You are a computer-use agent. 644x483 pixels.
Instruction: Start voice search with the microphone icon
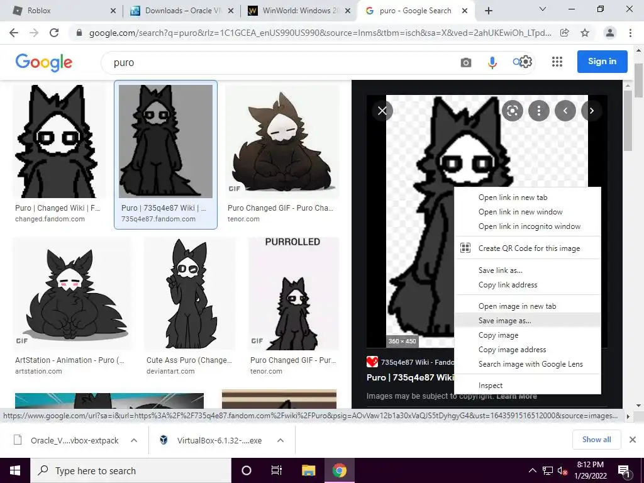click(492, 62)
